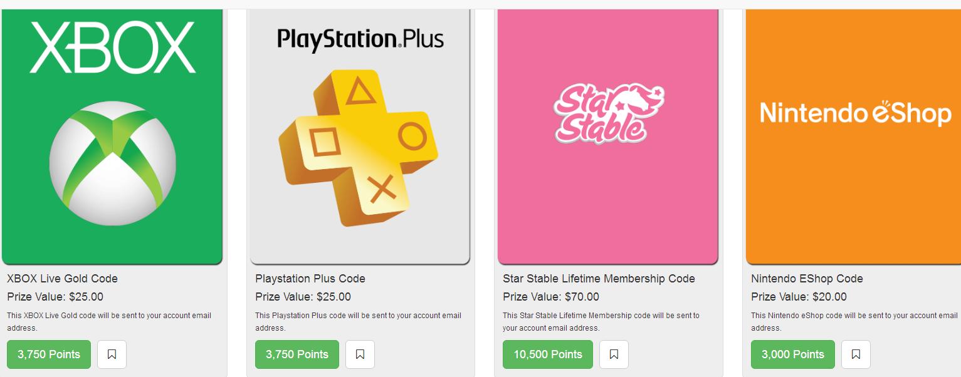The image size is (961, 377).
Task: Open Star Stable Lifetime Membership Code title
Action: click(x=599, y=279)
